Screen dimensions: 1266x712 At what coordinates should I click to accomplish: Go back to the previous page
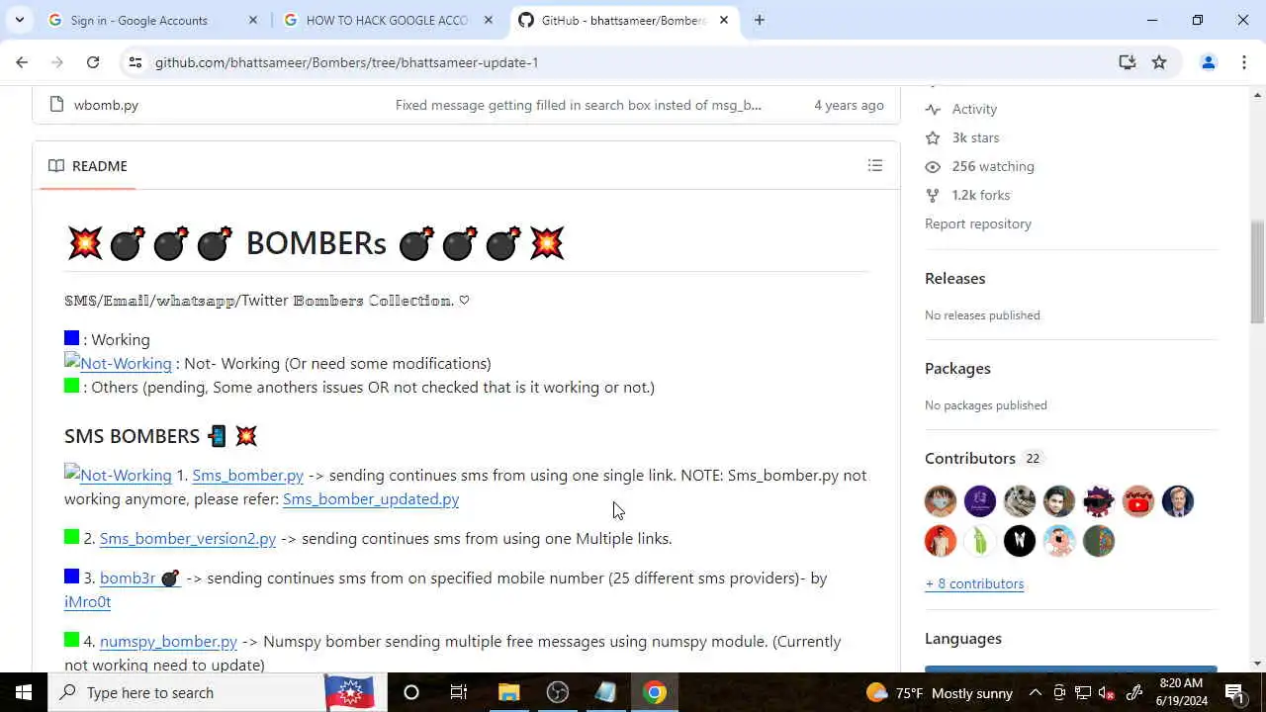click(x=22, y=62)
